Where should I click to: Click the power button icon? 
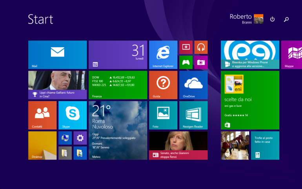tap(272, 19)
